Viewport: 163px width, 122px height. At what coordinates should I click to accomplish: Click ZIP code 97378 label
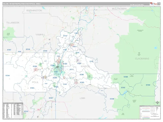pos(28,49)
